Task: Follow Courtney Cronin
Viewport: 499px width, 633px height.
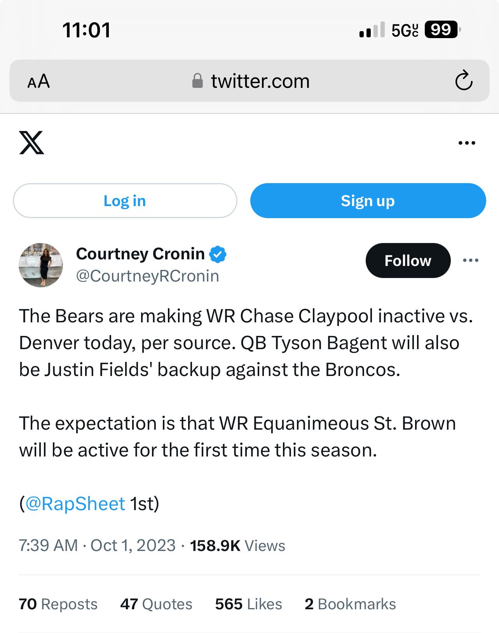Action: click(x=408, y=261)
